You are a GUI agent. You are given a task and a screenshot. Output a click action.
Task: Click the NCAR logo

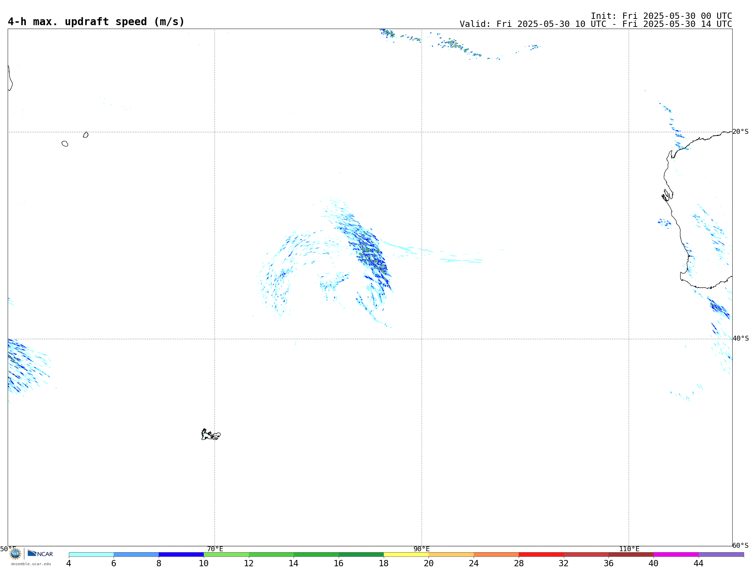point(40,553)
